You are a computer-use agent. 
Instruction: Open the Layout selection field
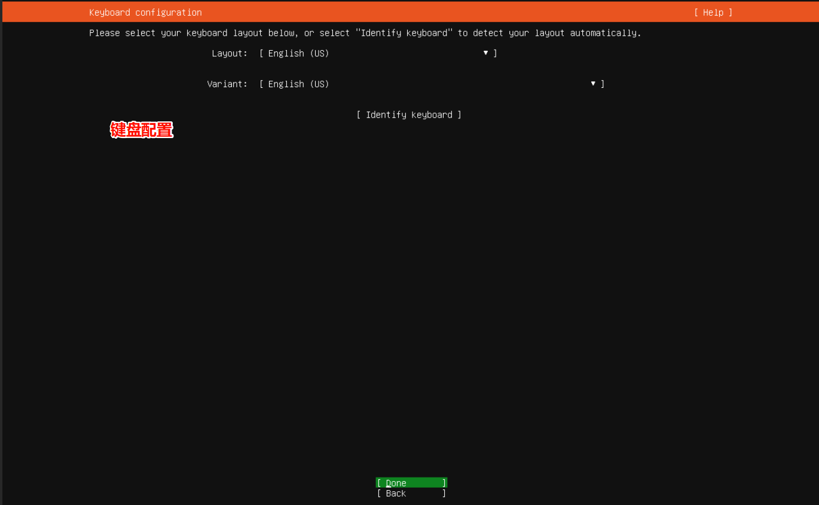click(378, 53)
